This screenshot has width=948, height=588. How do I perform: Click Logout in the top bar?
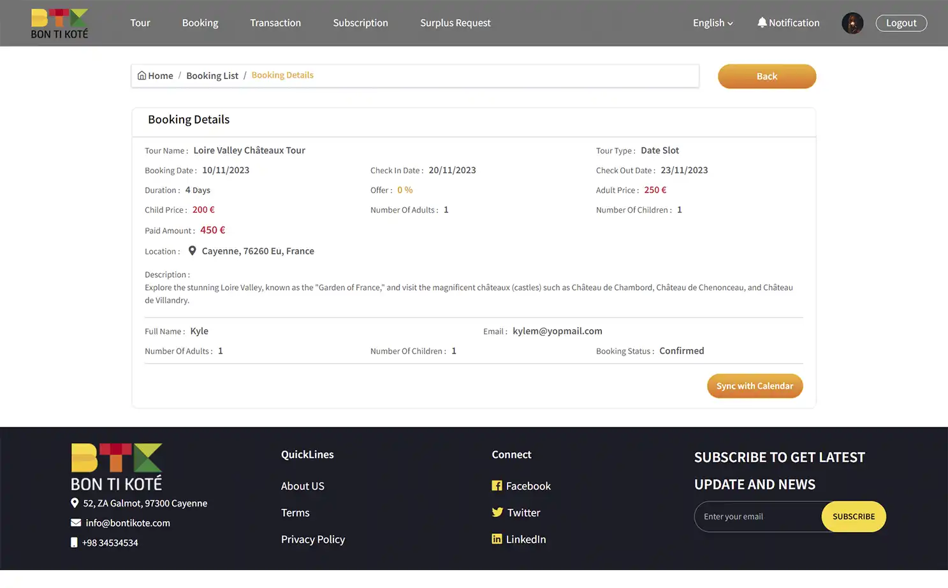coord(901,22)
